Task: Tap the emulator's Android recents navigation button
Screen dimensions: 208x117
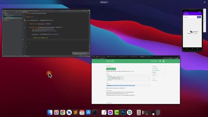Action: click(x=198, y=48)
